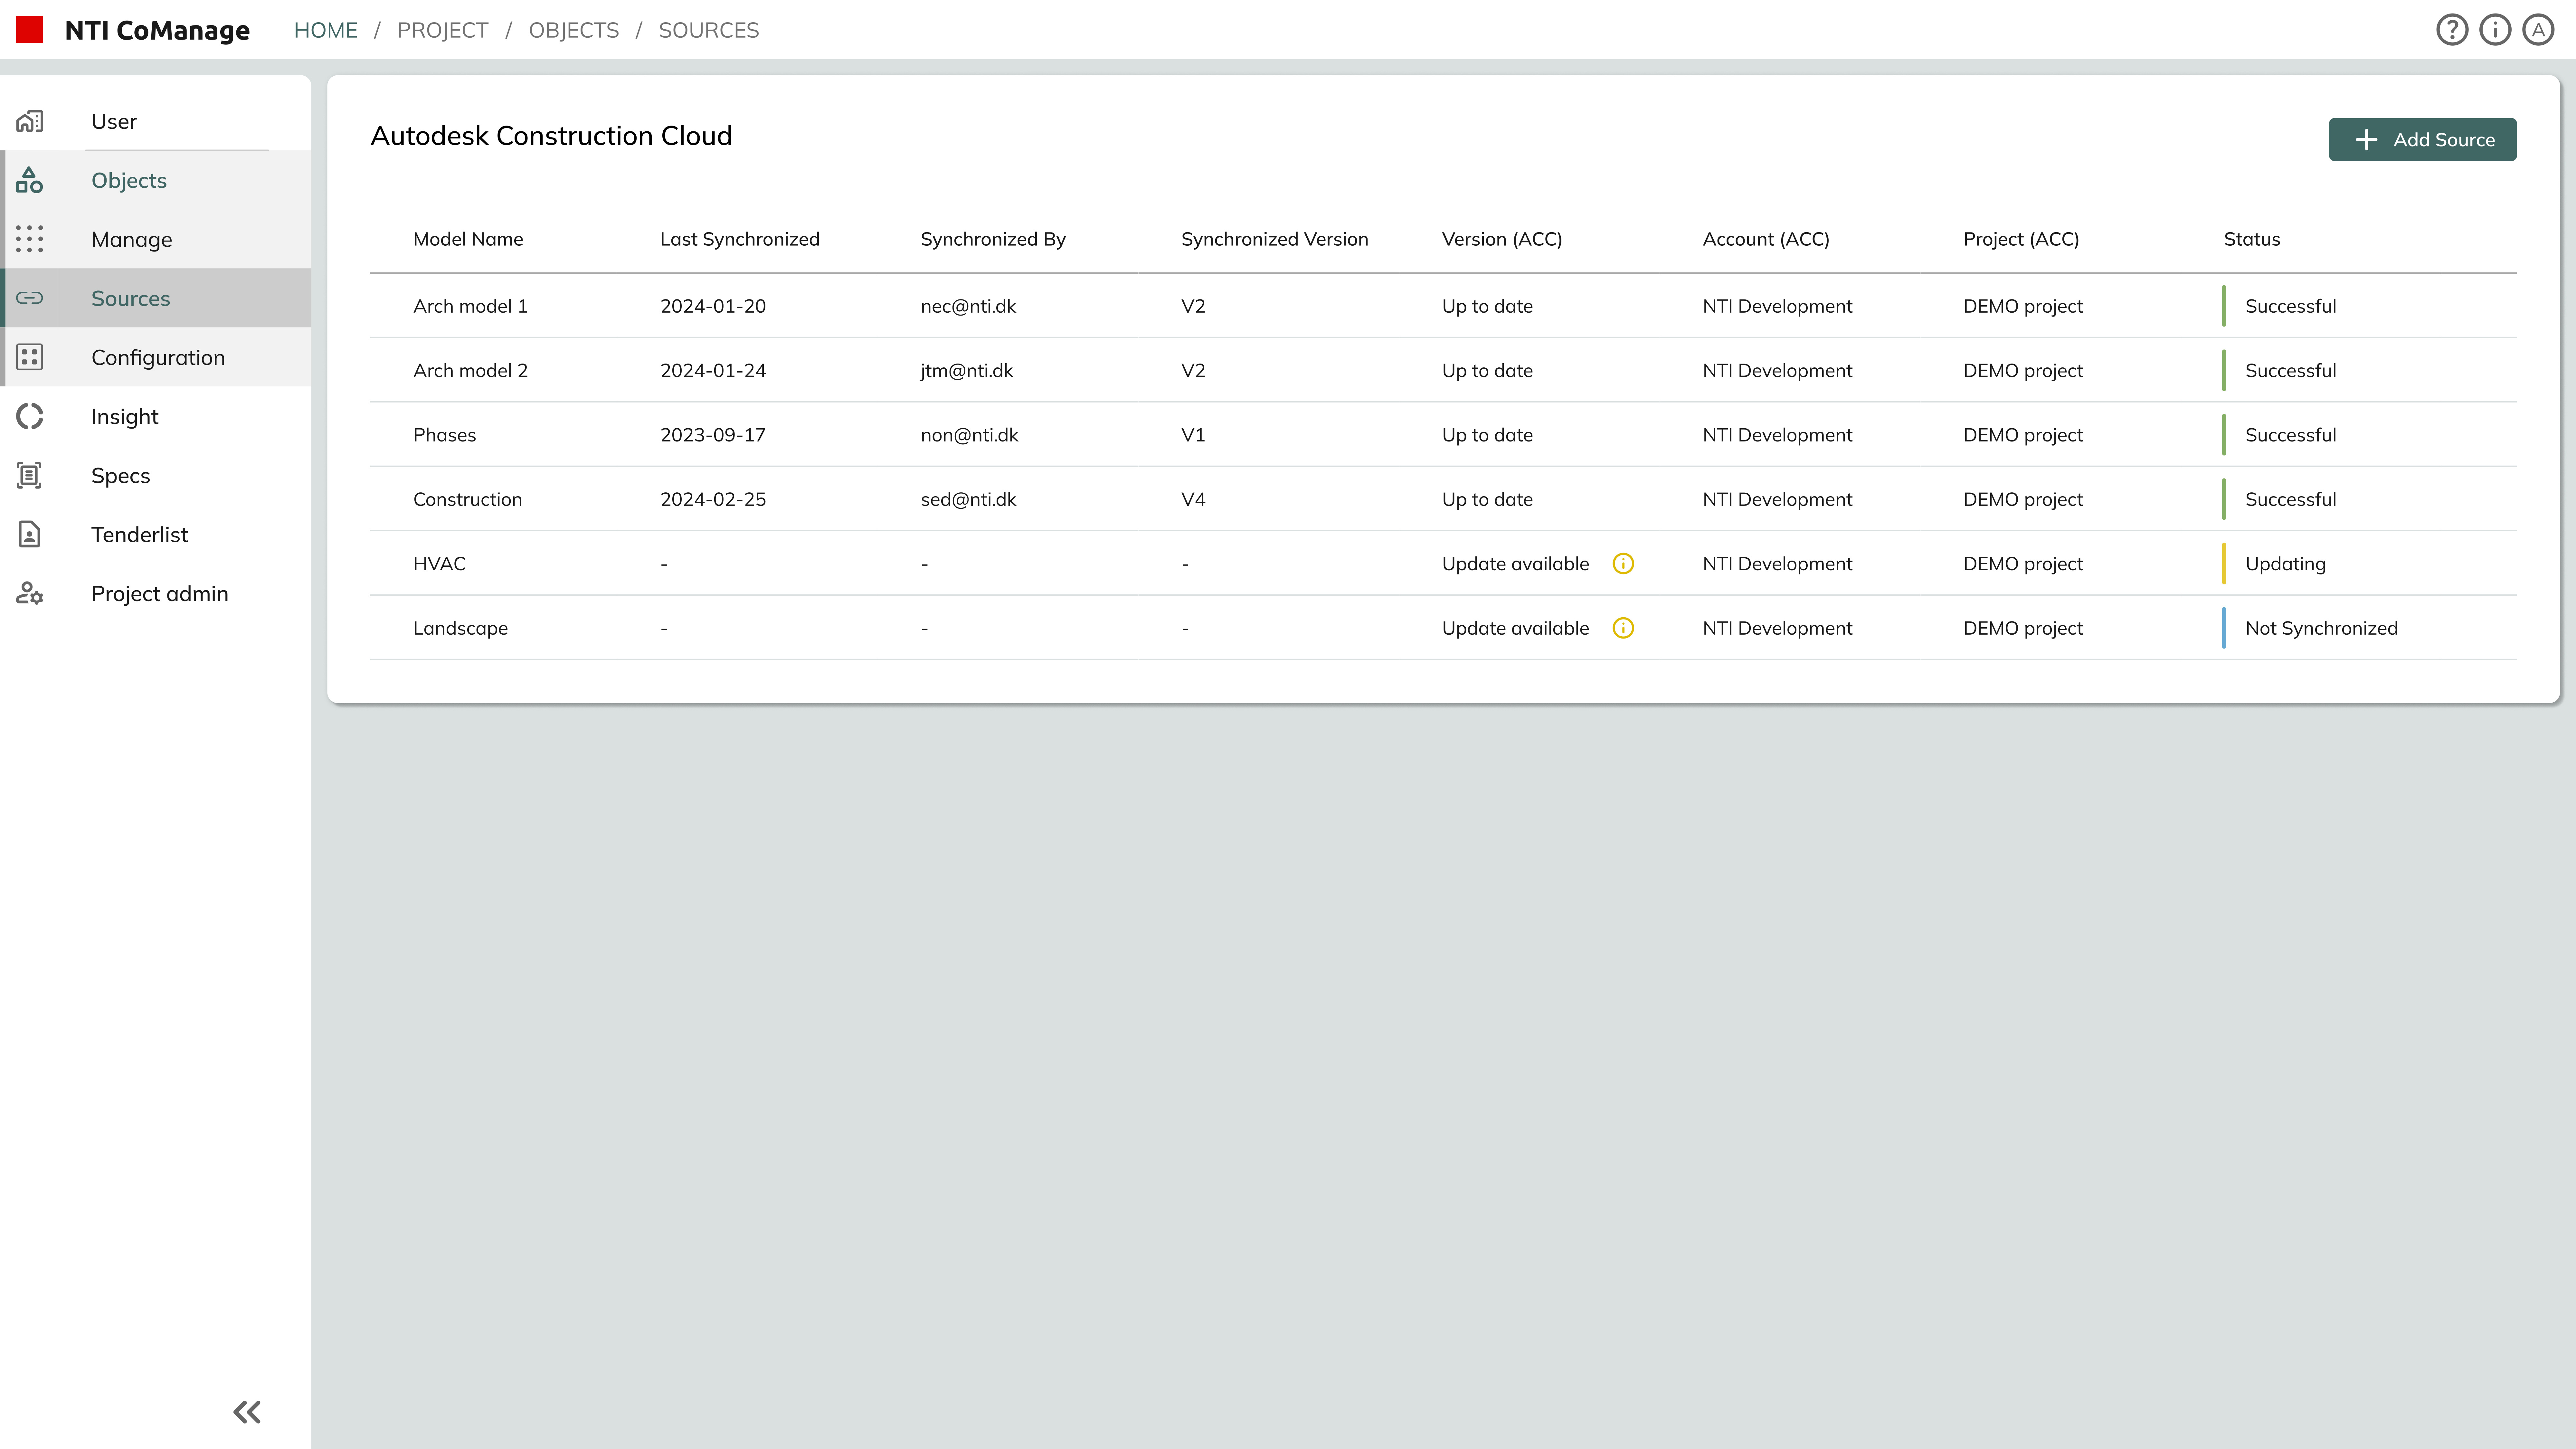Go to the HOME breadcrumb link
2576x1449 pixels.
point(325,30)
